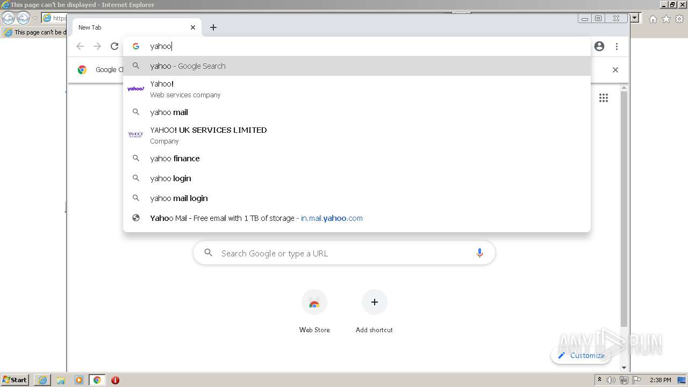Select 'Yahoo! Web services company' suggestion

click(x=356, y=89)
